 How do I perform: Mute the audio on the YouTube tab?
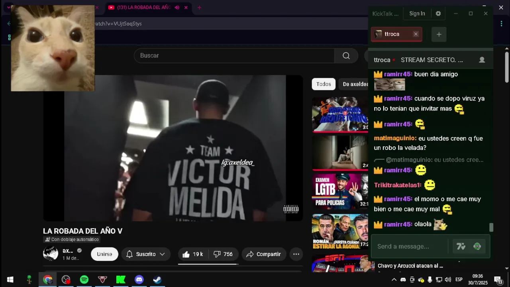[x=177, y=8]
